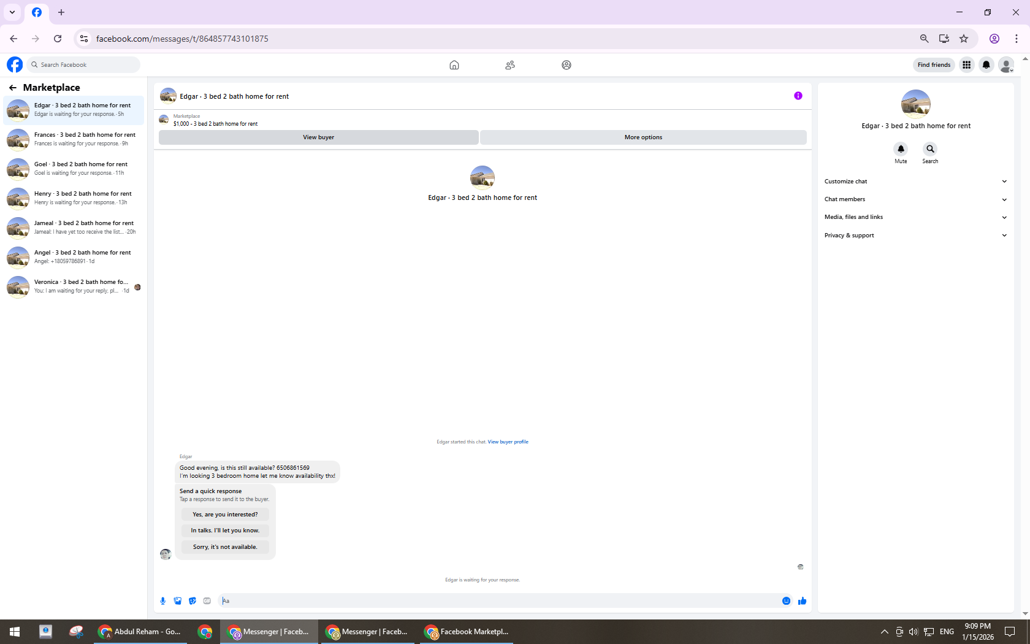Click back arrow beside Marketplace heading
Image resolution: width=1030 pixels, height=644 pixels.
click(13, 88)
